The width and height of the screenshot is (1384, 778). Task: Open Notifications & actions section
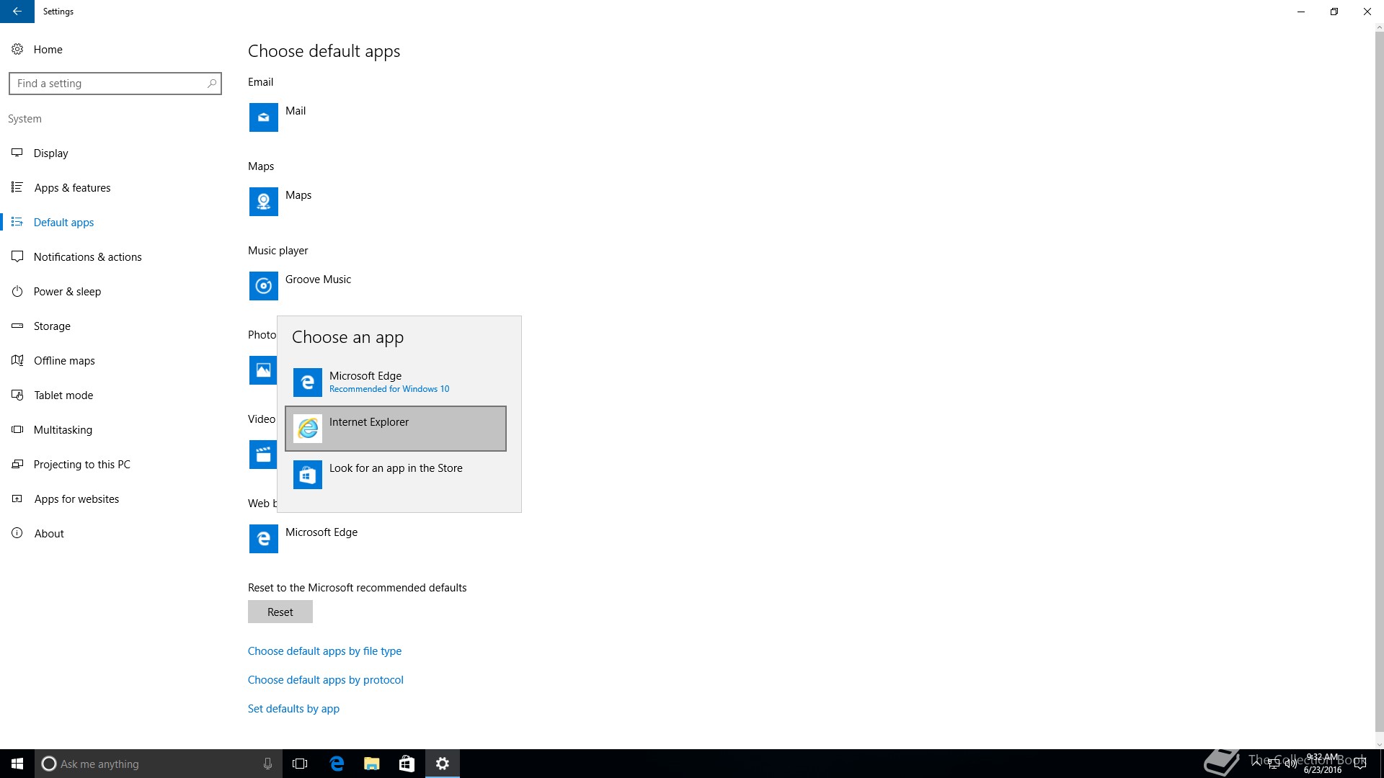(x=87, y=257)
